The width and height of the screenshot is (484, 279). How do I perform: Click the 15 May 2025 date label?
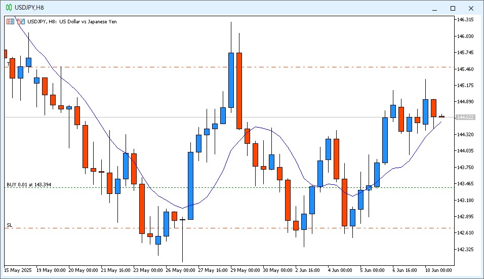[x=18, y=270]
